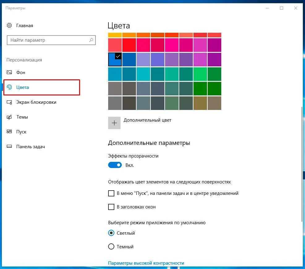The image size is (305, 269).
Task: Choose the yellow-gold swatch in top row
Action: pos(115,35)
